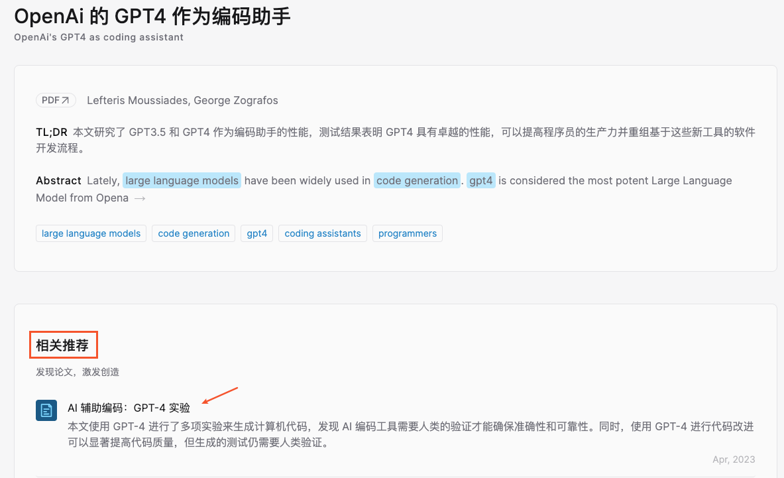
Task: Click the document icon beside AI 辅助编码
Action: click(x=46, y=410)
